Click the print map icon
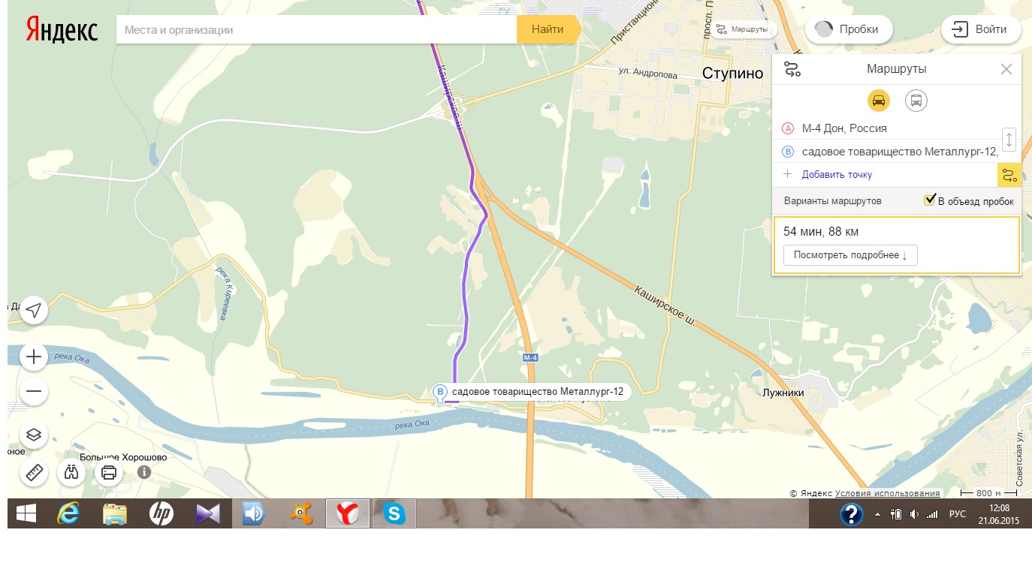Viewport: 1032px width, 587px height. click(109, 473)
